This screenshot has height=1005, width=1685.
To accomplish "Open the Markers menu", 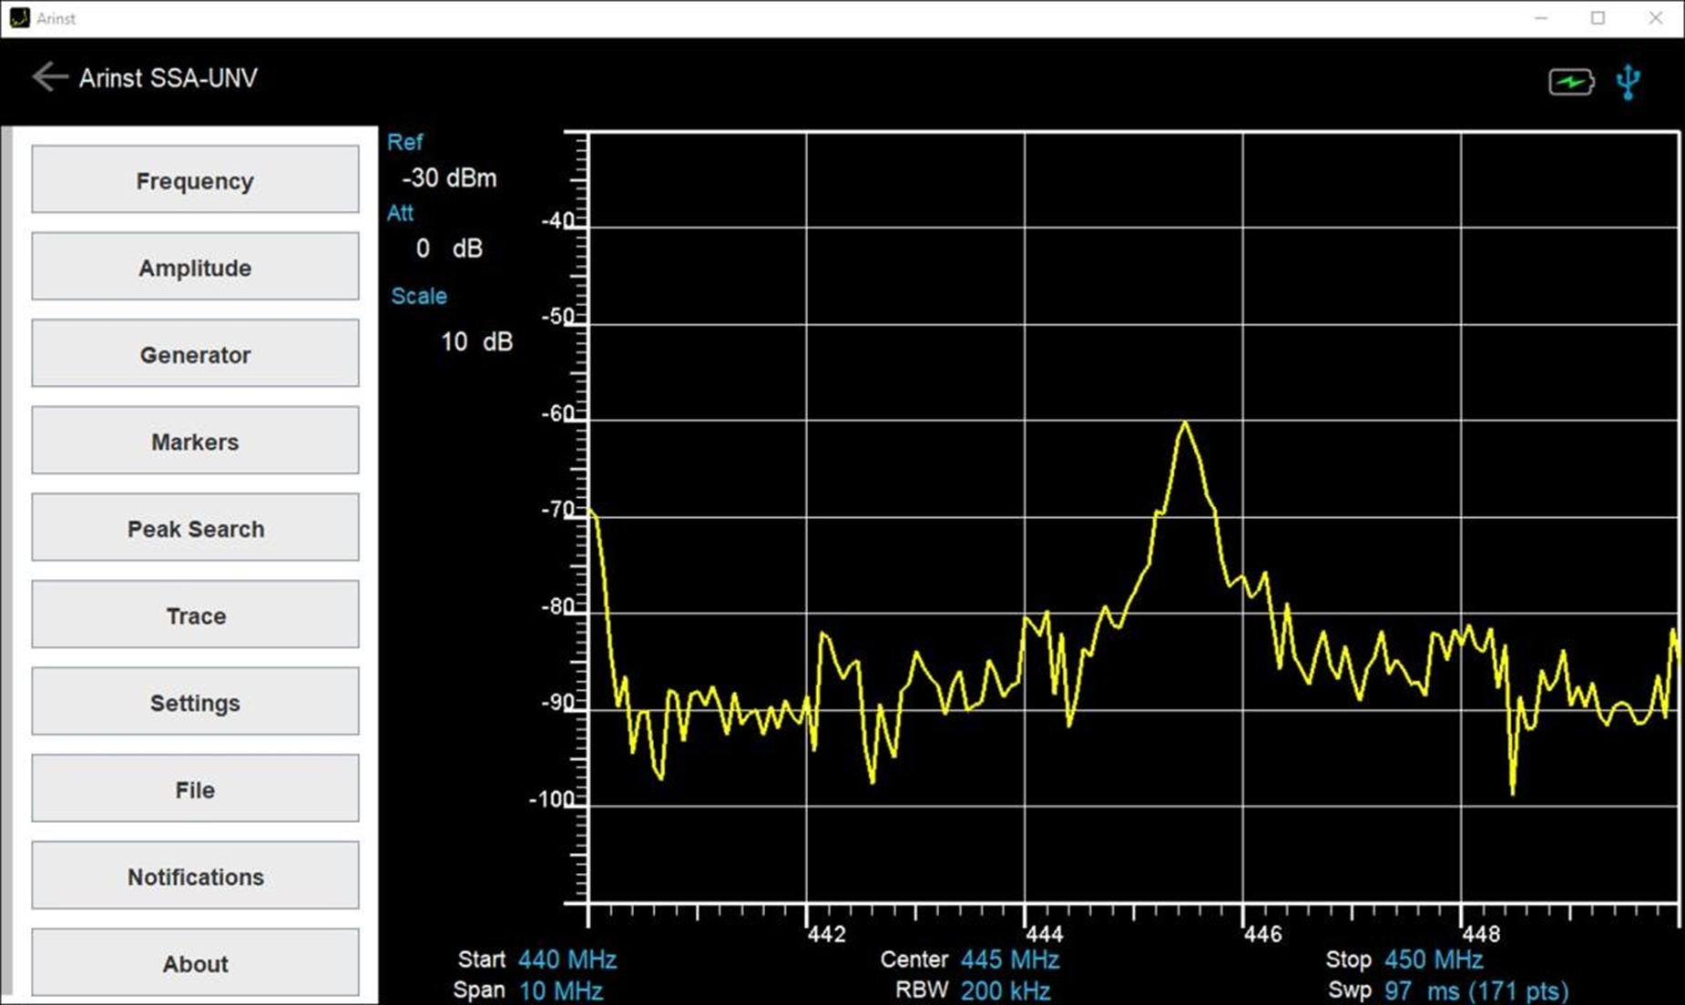I will [195, 442].
